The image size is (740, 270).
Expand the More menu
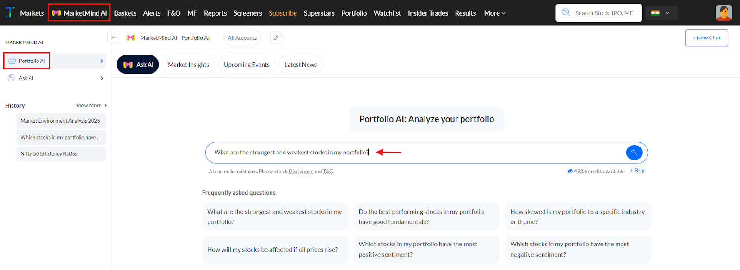click(x=494, y=13)
